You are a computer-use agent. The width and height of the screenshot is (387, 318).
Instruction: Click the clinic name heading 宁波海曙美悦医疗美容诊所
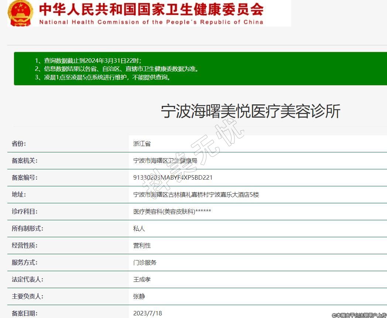pos(250,111)
